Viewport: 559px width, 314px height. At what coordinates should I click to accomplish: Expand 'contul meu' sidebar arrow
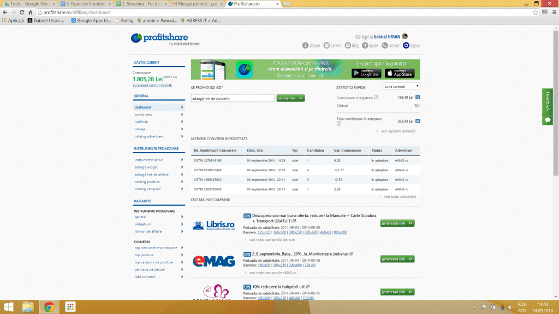(182, 114)
